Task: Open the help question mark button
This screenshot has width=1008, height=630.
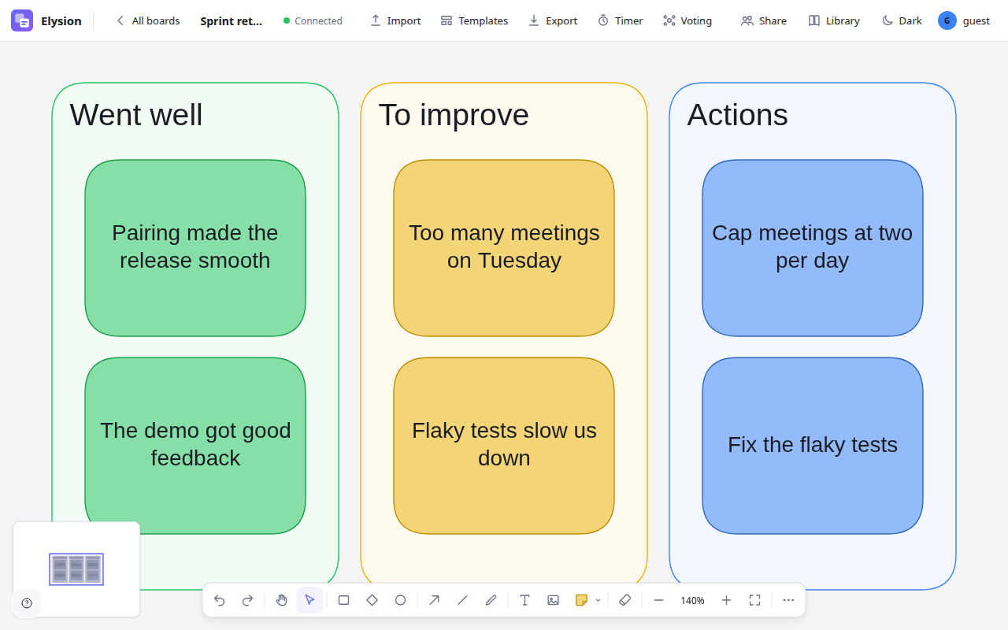Action: point(27,603)
